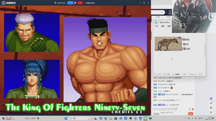The image size is (216, 121).
Task: Click the hyena picture over the Notepad window
Action: 168,44
